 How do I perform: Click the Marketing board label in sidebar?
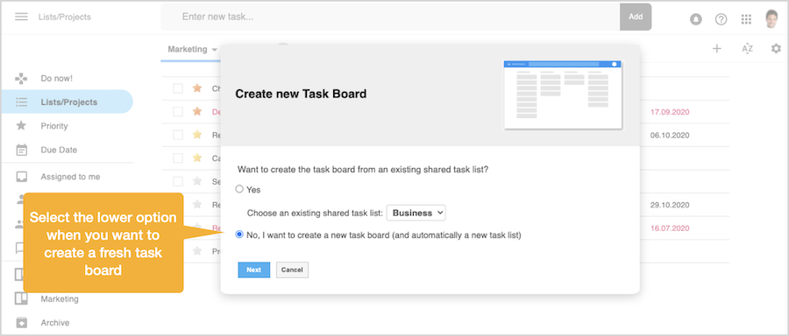(60, 299)
